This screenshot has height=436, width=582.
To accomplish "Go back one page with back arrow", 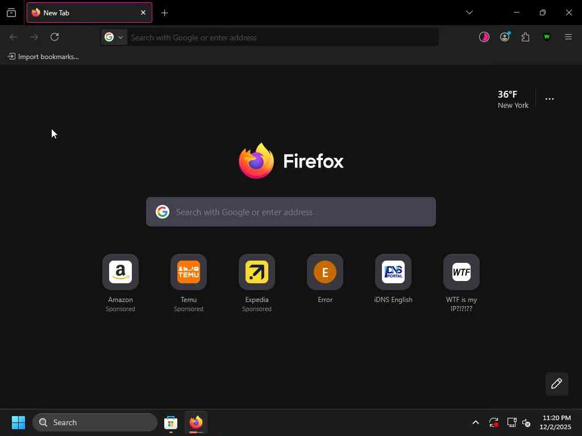I will [x=14, y=37].
